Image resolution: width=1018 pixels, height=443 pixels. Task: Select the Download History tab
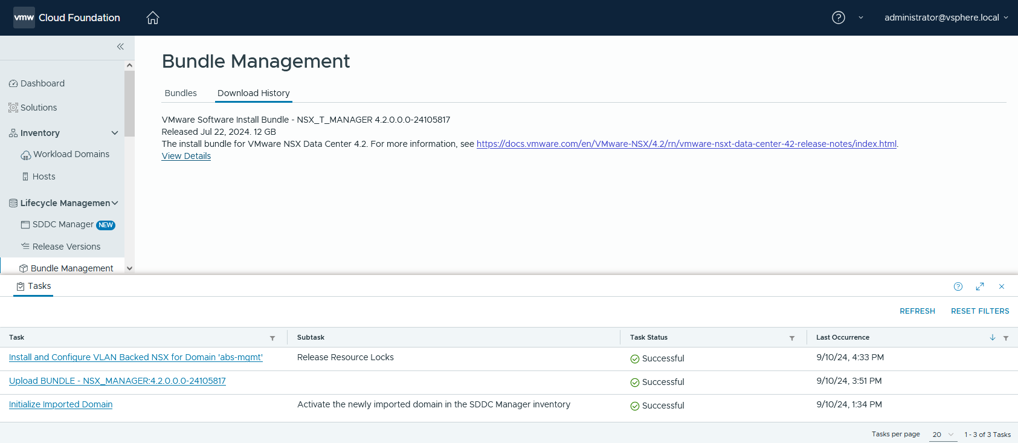coord(254,93)
